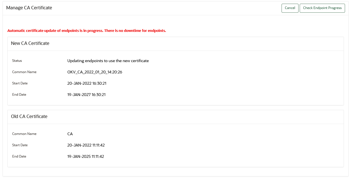Click the End Date label in New CA Certificate
Image resolution: width=351 pixels, height=179 pixels.
click(x=19, y=95)
